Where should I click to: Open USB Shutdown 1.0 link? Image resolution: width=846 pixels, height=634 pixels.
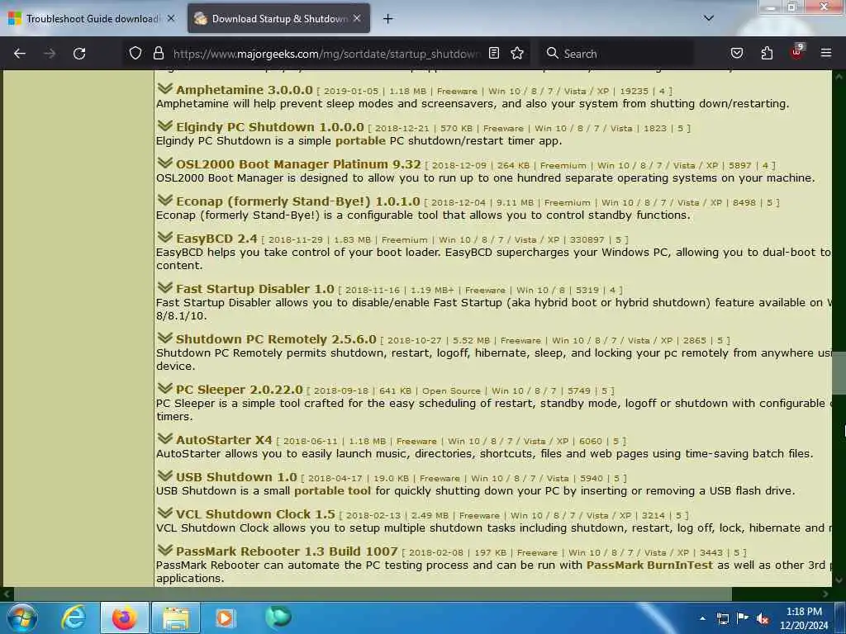(x=236, y=477)
